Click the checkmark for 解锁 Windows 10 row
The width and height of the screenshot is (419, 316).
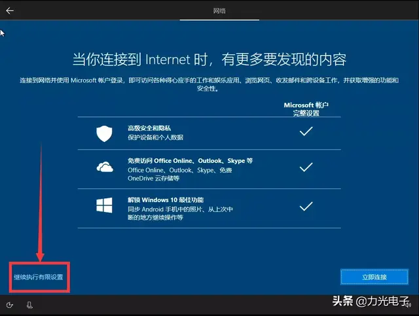[x=306, y=206]
